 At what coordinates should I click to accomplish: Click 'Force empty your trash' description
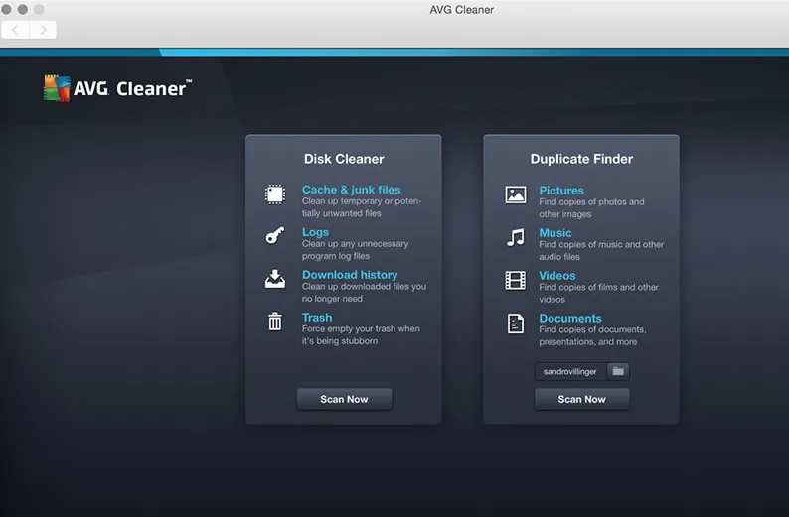pos(361,334)
